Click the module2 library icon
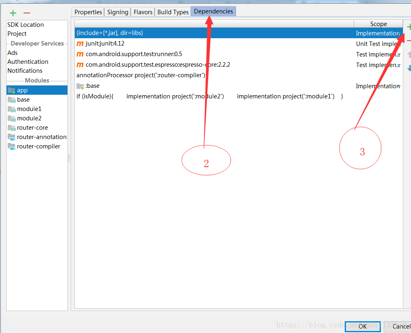This screenshot has height=333, width=411. [x=11, y=118]
